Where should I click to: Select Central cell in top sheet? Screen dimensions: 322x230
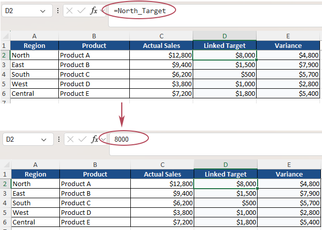[34, 93]
